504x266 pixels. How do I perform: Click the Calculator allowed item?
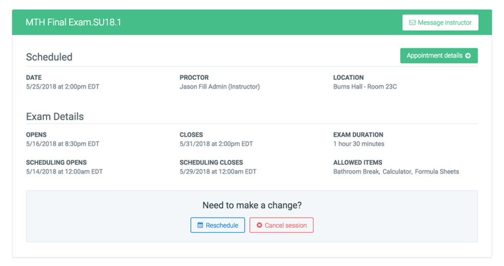[x=397, y=172]
